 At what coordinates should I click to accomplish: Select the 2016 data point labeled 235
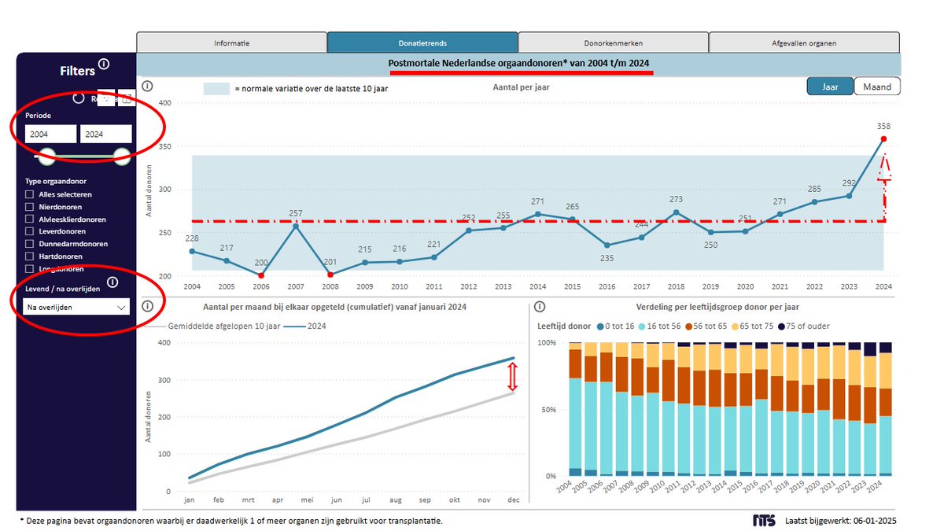pyautogui.click(x=607, y=245)
